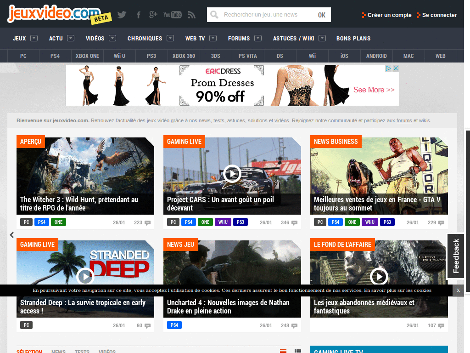470x353 pixels.
Task: Open the Feedback side tab
Action: pyautogui.click(x=456, y=256)
